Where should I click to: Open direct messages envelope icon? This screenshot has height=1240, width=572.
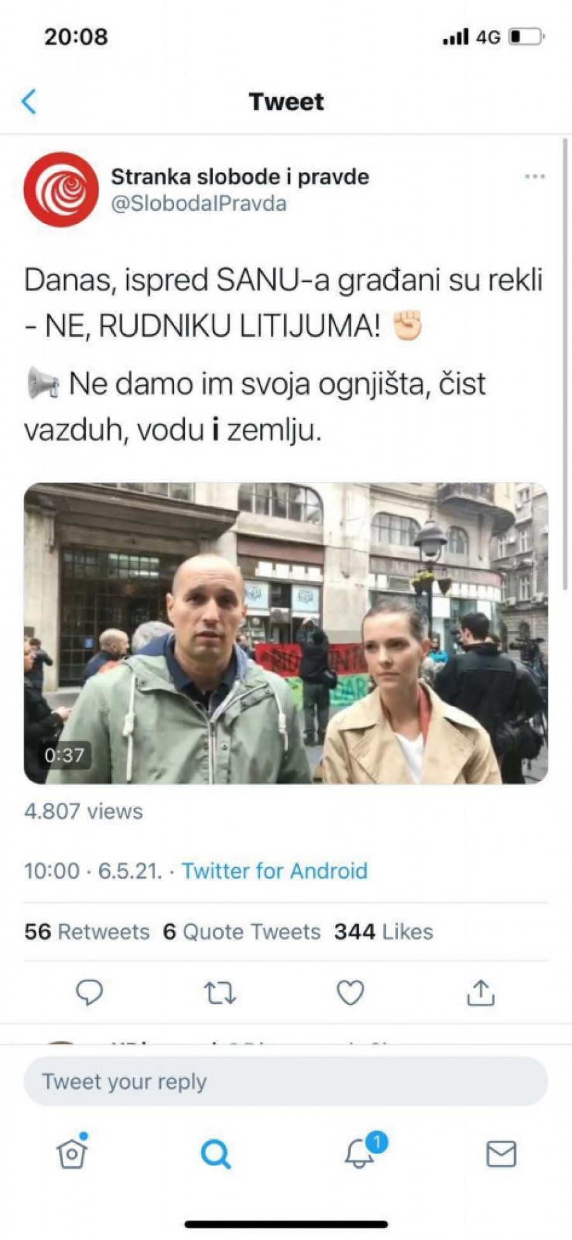tap(501, 1153)
